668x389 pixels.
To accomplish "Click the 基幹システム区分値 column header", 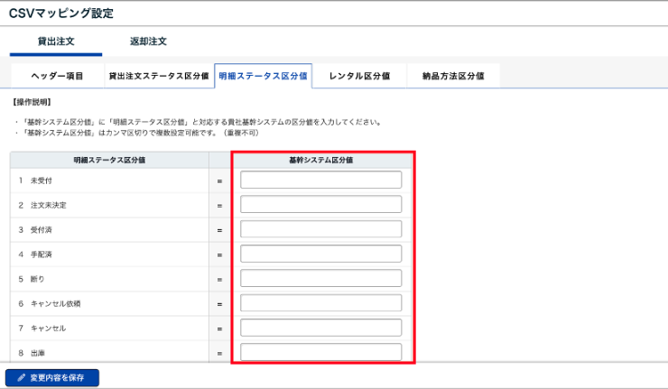I will (320, 159).
